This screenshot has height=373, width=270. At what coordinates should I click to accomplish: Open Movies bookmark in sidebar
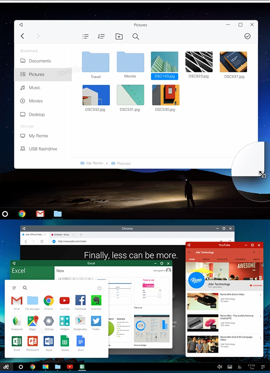43,101
